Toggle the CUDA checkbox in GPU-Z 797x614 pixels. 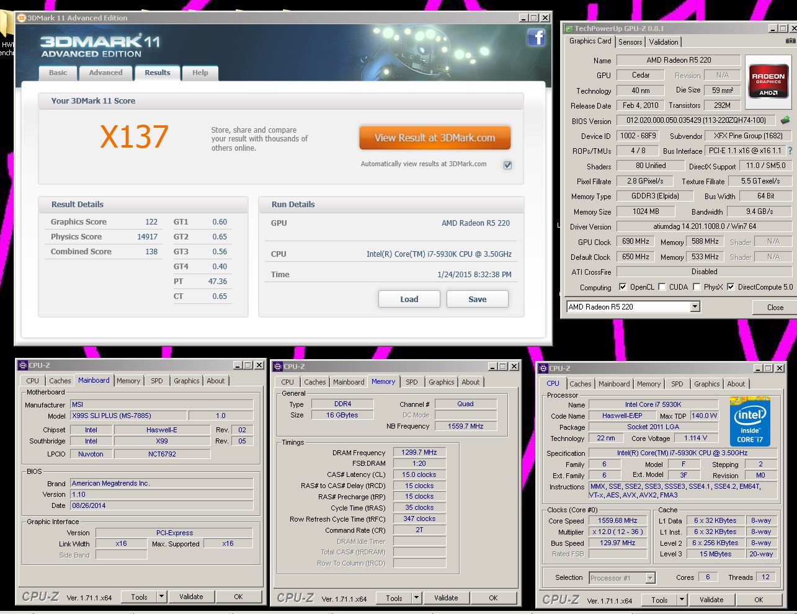point(662,287)
